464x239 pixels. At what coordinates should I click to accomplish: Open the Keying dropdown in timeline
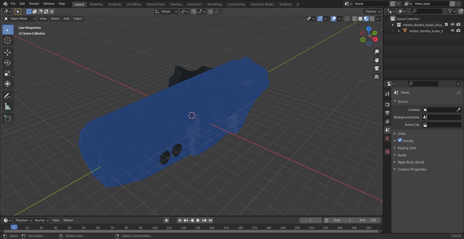[x=41, y=220]
